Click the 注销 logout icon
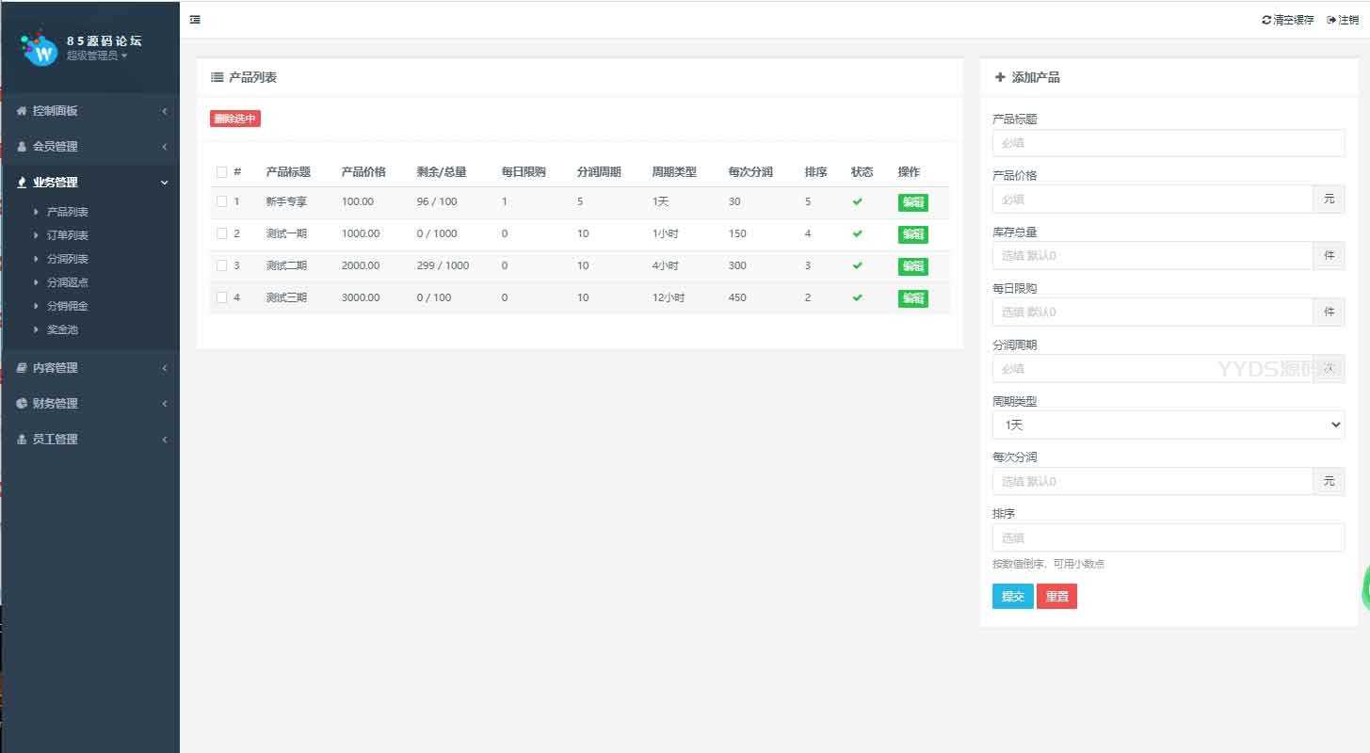The height and width of the screenshot is (753, 1370). (x=1331, y=20)
